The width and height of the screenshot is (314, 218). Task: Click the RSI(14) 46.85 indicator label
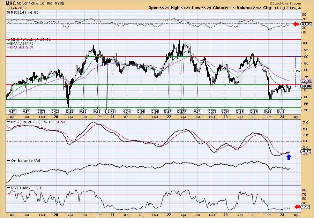[x=24, y=12]
